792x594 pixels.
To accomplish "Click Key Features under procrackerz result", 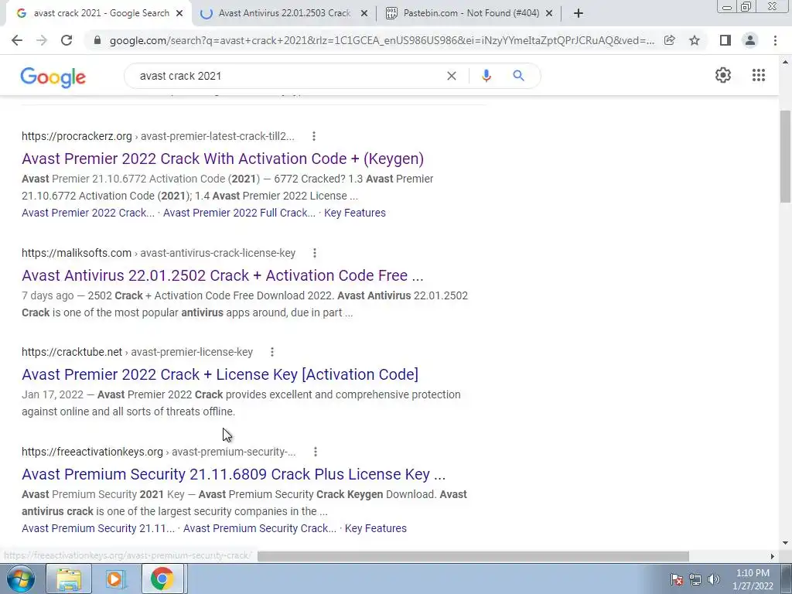I will tap(355, 213).
